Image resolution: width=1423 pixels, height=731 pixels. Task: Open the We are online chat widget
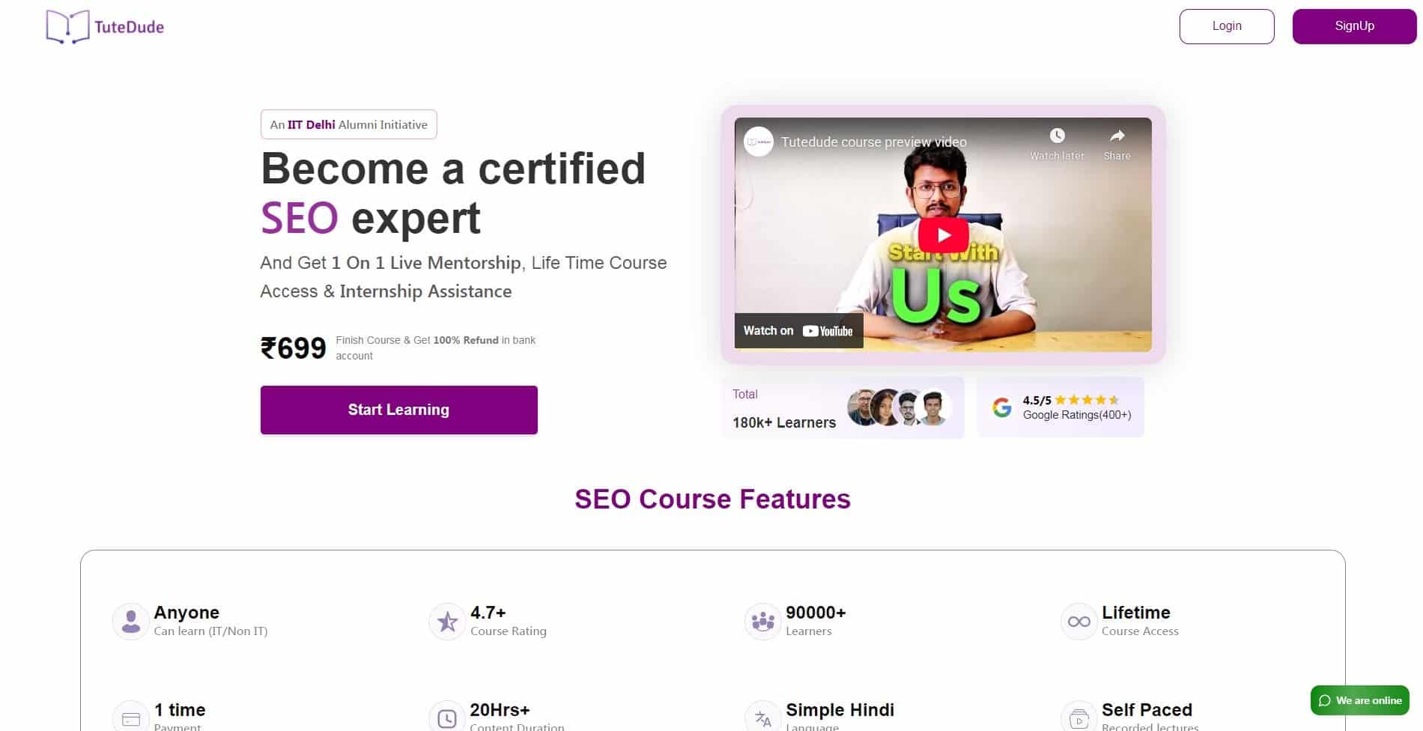coord(1359,700)
